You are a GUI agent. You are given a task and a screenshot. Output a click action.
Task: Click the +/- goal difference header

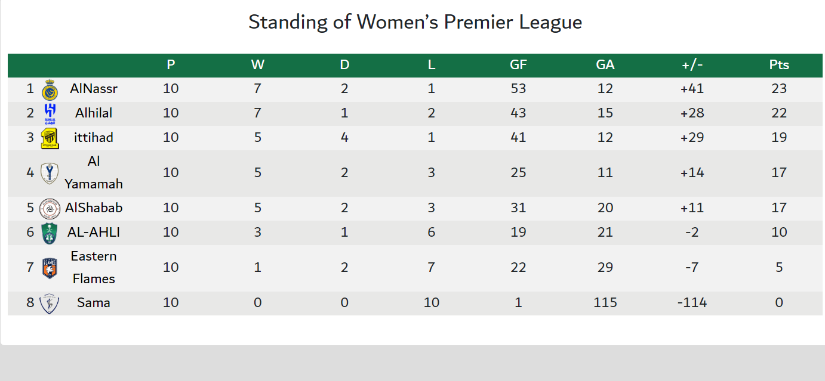tap(692, 65)
